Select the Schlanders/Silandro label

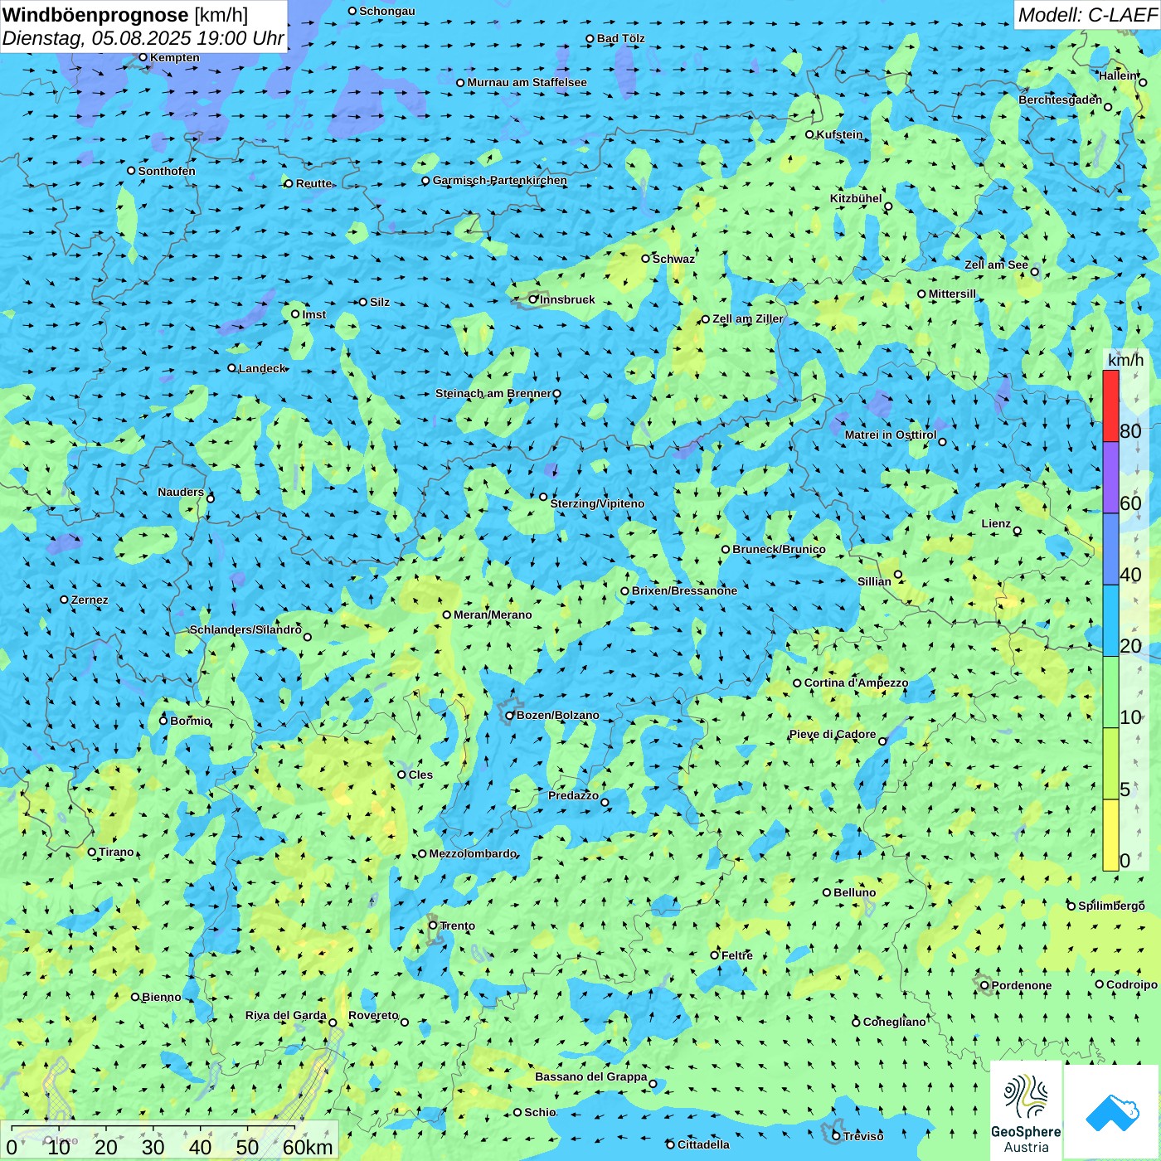[x=245, y=629]
